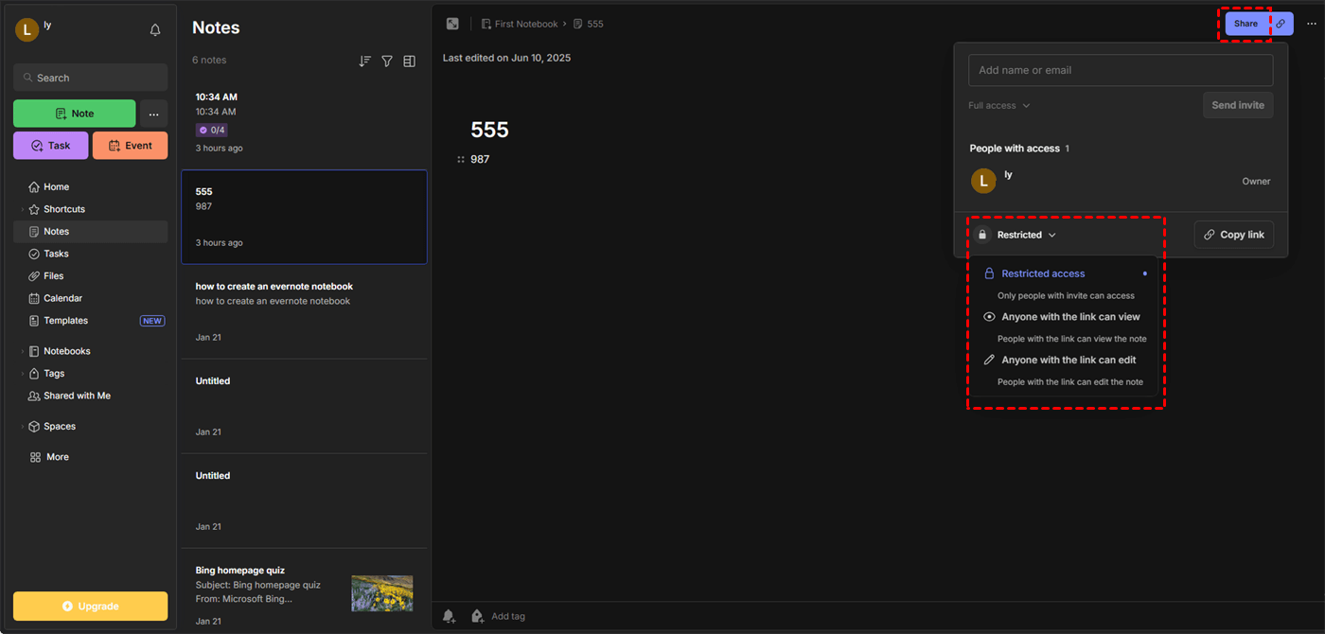The width and height of the screenshot is (1325, 634).
Task: Click '555' in the breadcrumb
Action: pos(595,24)
